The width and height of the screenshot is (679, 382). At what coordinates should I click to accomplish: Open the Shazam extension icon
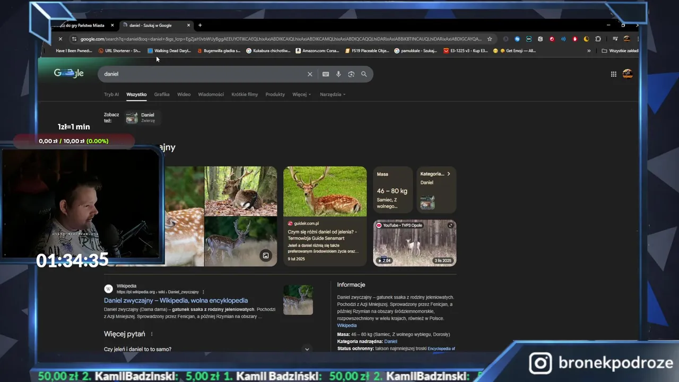point(517,39)
